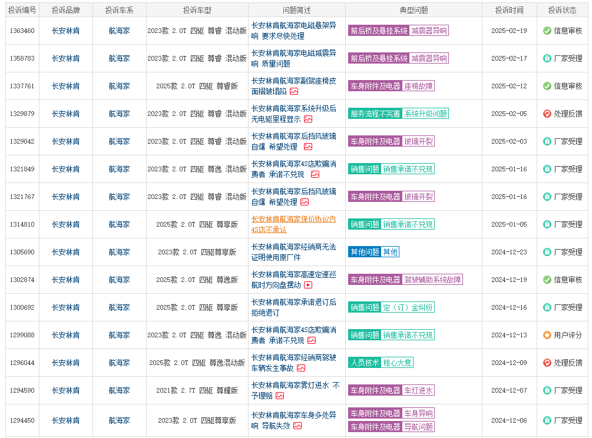Click complaint number 1321767
Screen dimensions: 592x438
[x=22, y=197]
